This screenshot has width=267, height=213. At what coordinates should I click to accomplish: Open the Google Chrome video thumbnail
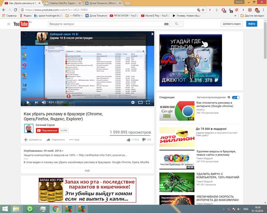(x=177, y=111)
